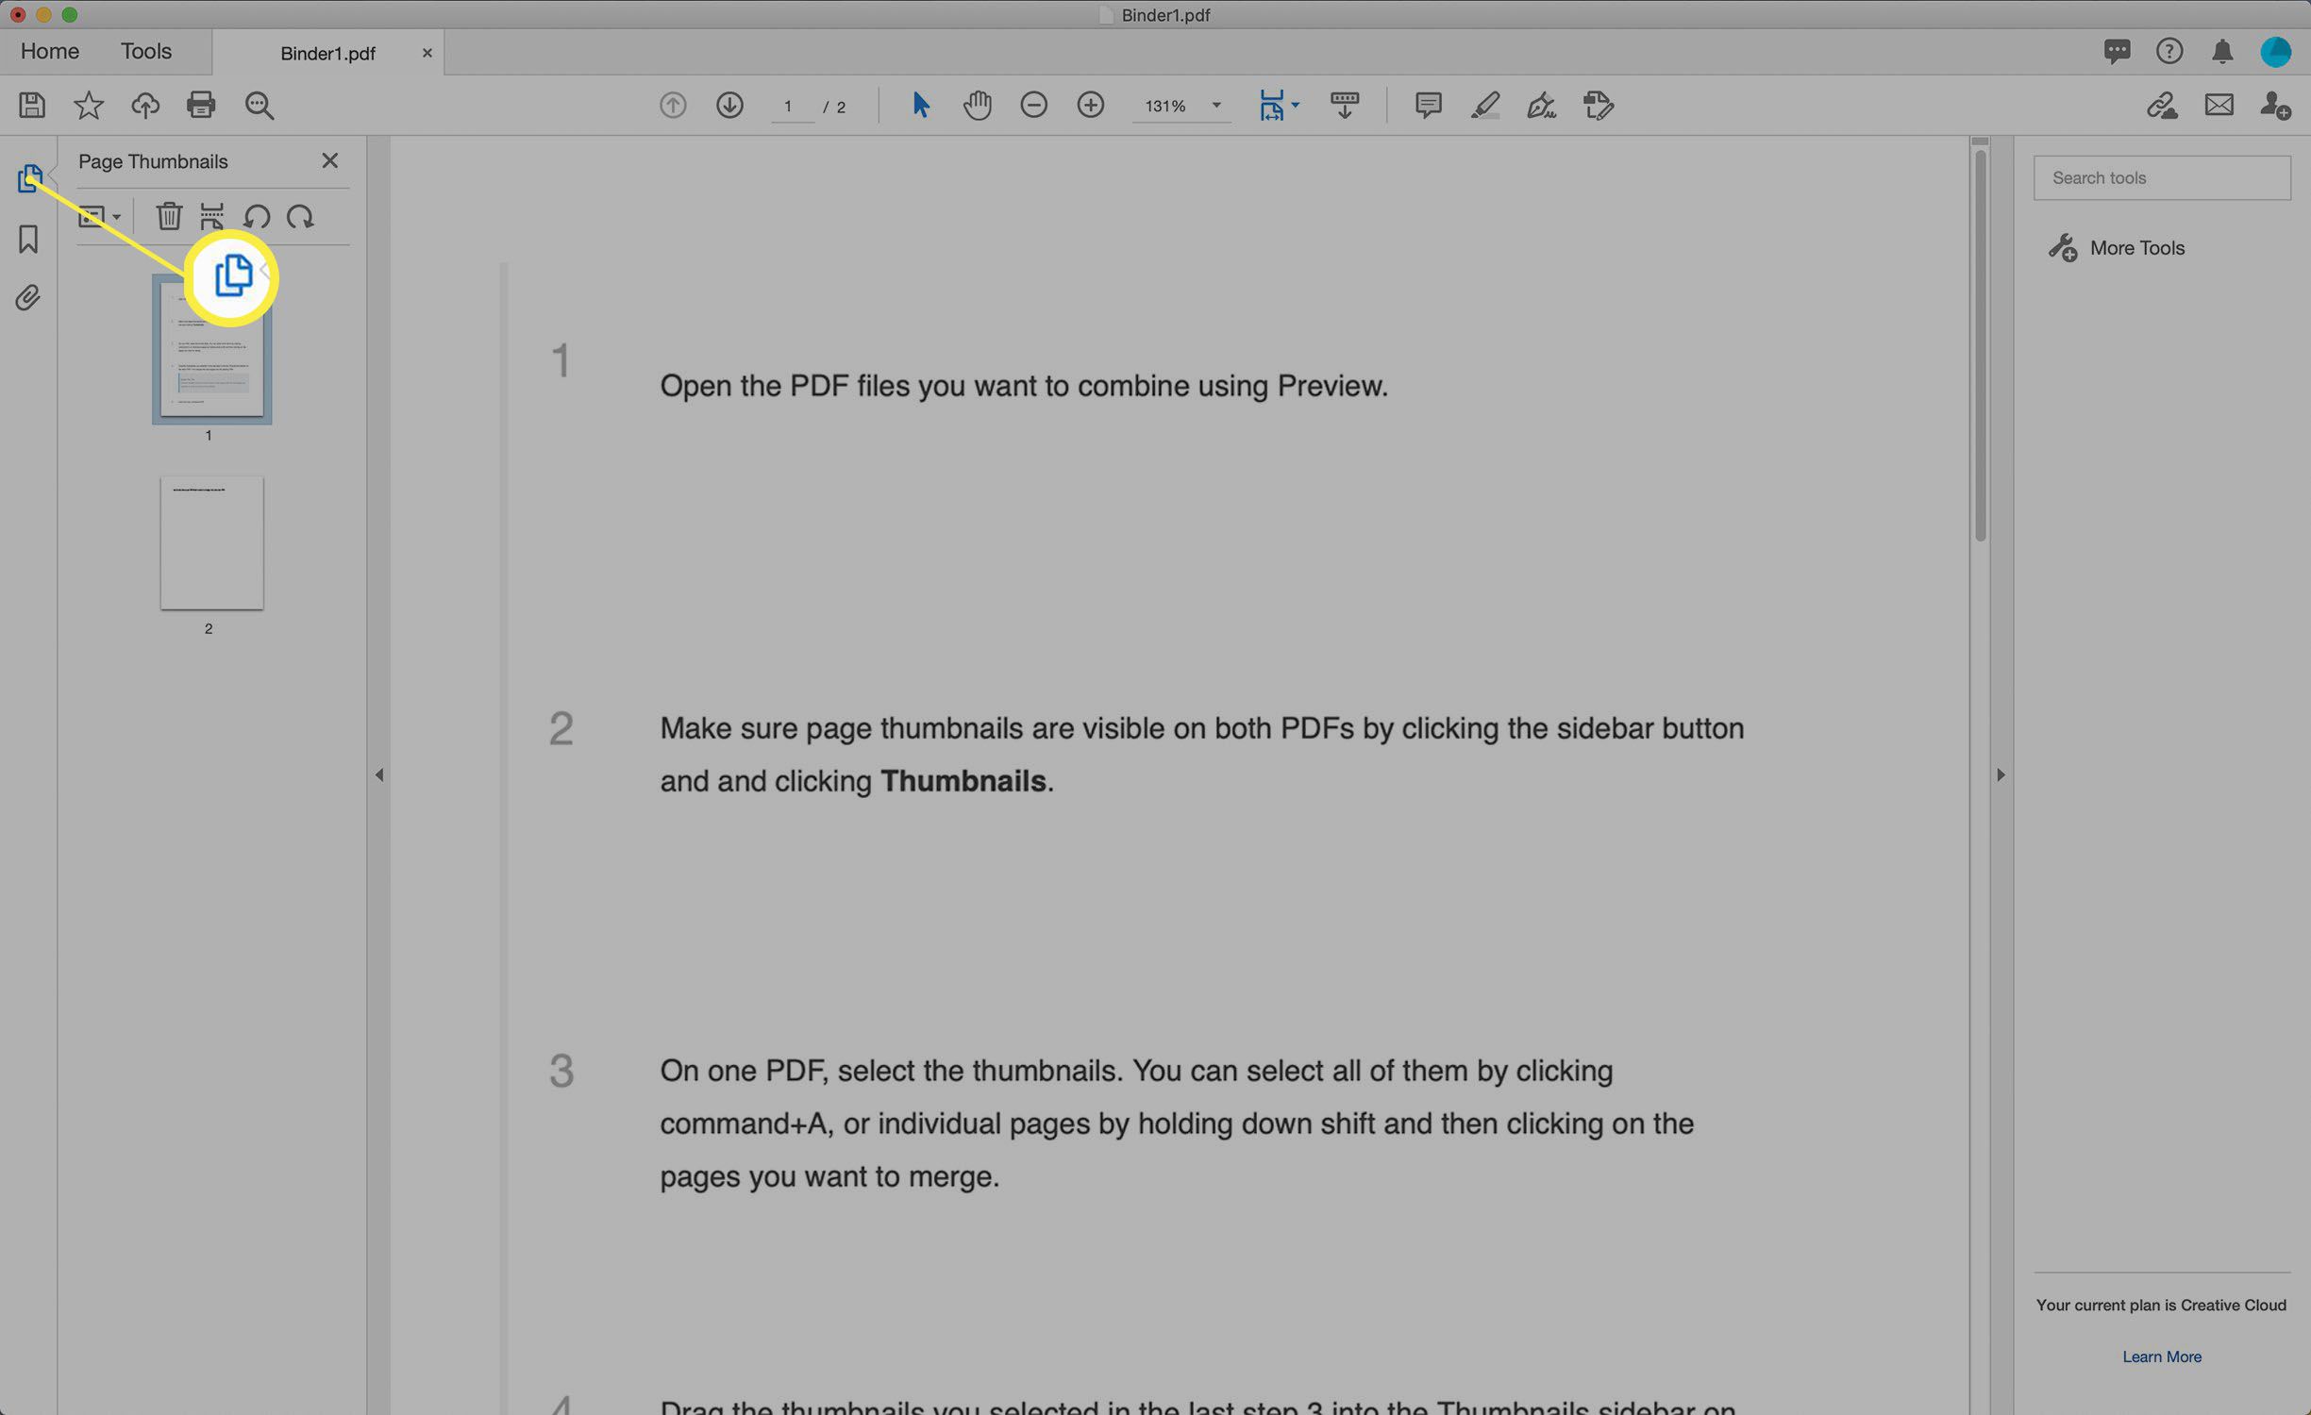
Task: Navigate to next page
Action: [x=727, y=104]
